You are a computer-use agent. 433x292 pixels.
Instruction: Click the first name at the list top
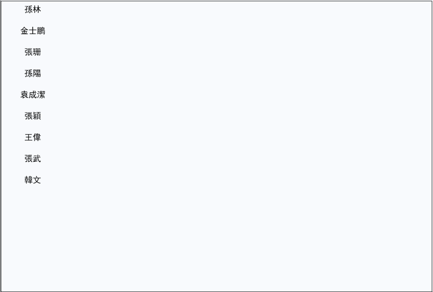(33, 9)
